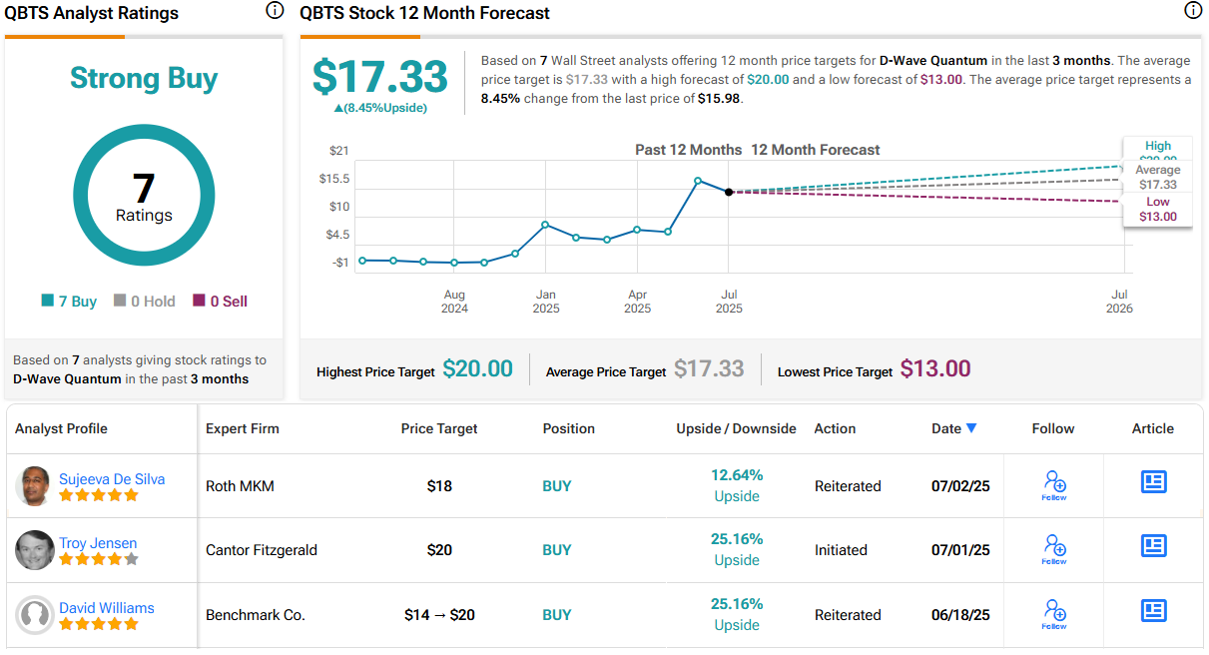Viewport: 1209px width, 655px height.
Task: Click the Upside / Downside column header
Action: coord(737,428)
